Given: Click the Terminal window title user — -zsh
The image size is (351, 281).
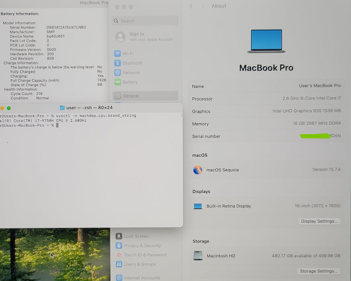Looking at the screenshot, I should (90, 108).
